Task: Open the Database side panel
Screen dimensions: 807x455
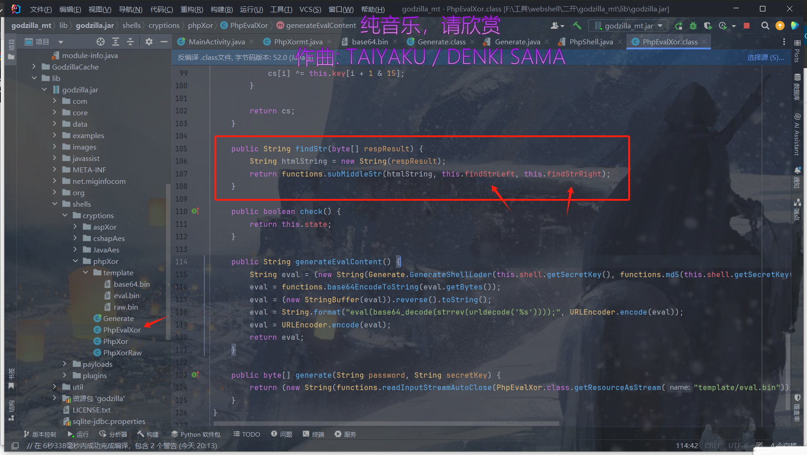Action: click(x=797, y=87)
